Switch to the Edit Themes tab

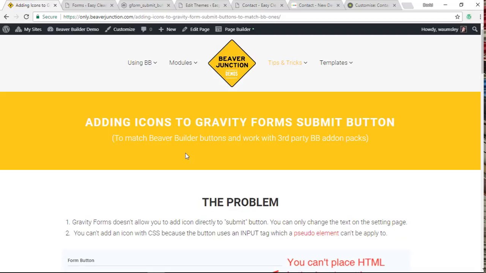click(x=202, y=5)
